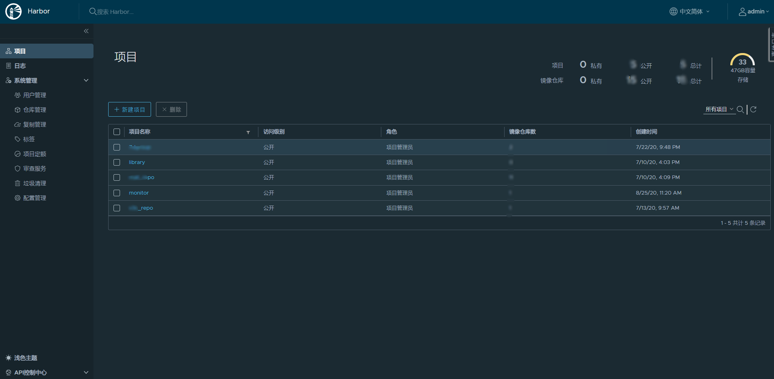Screen dimensions: 774x379
Task: Check the box for library project
Action: (117, 162)
